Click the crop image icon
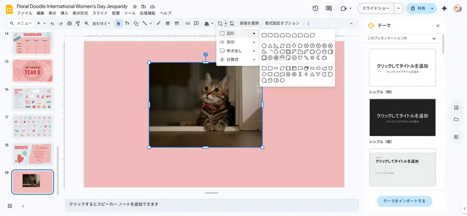 coord(220,23)
